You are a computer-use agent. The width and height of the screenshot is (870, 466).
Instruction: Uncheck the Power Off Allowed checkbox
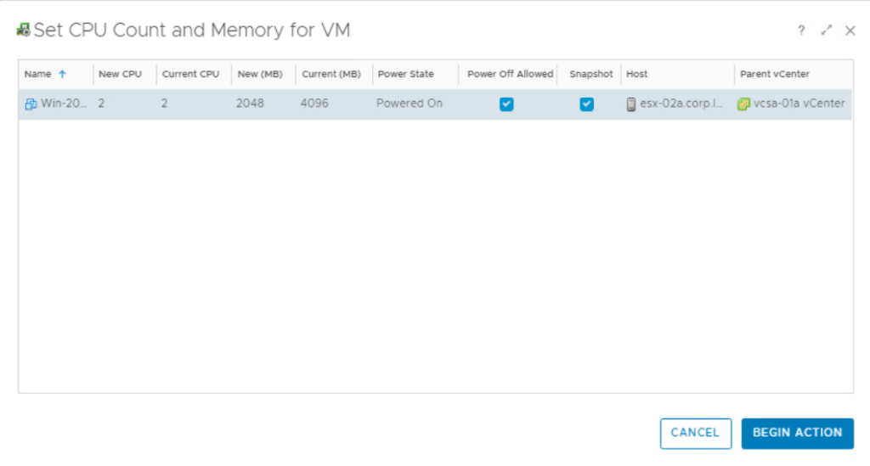[x=506, y=104]
